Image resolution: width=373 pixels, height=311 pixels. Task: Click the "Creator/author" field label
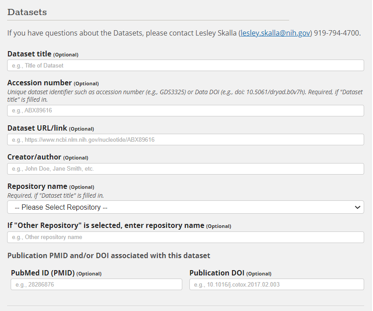[35, 157]
